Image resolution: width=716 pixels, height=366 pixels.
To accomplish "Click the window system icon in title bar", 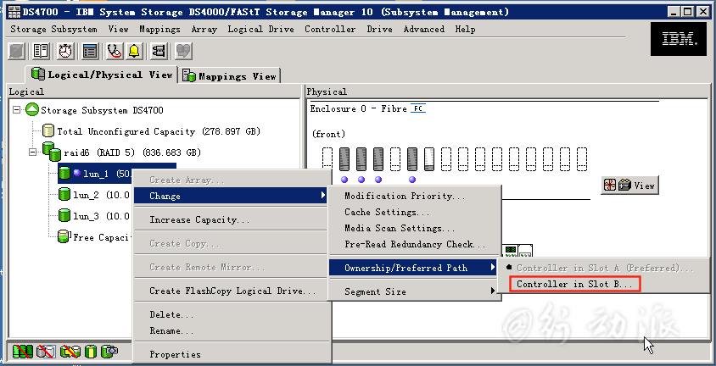I will 14,12.
